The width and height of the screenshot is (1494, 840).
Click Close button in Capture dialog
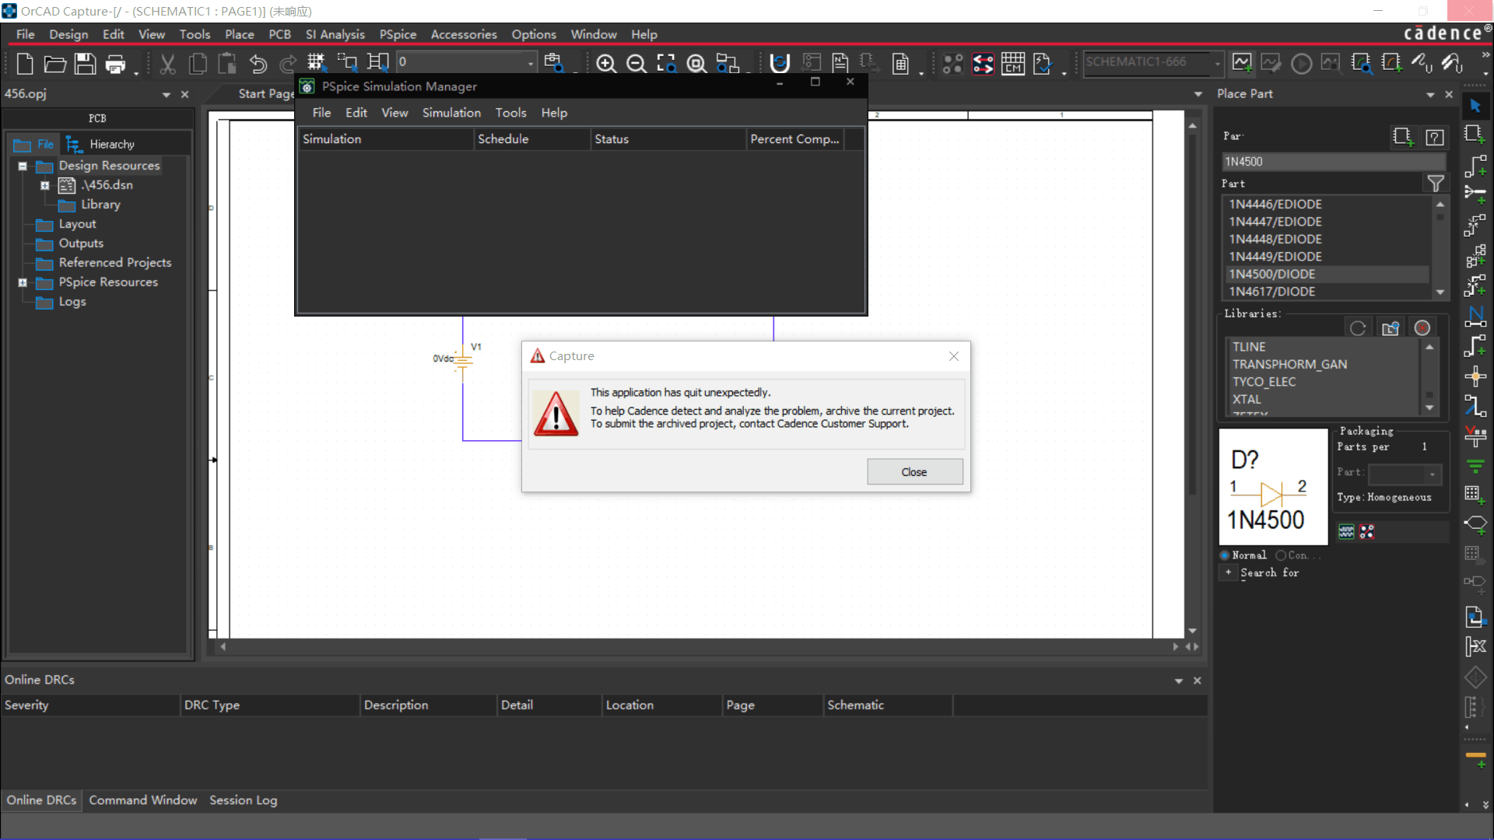coord(914,472)
